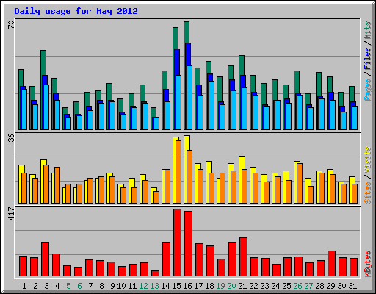This screenshot has height=294, width=376.
Task: Click green weekend day label 26
Action: pyautogui.click(x=297, y=286)
